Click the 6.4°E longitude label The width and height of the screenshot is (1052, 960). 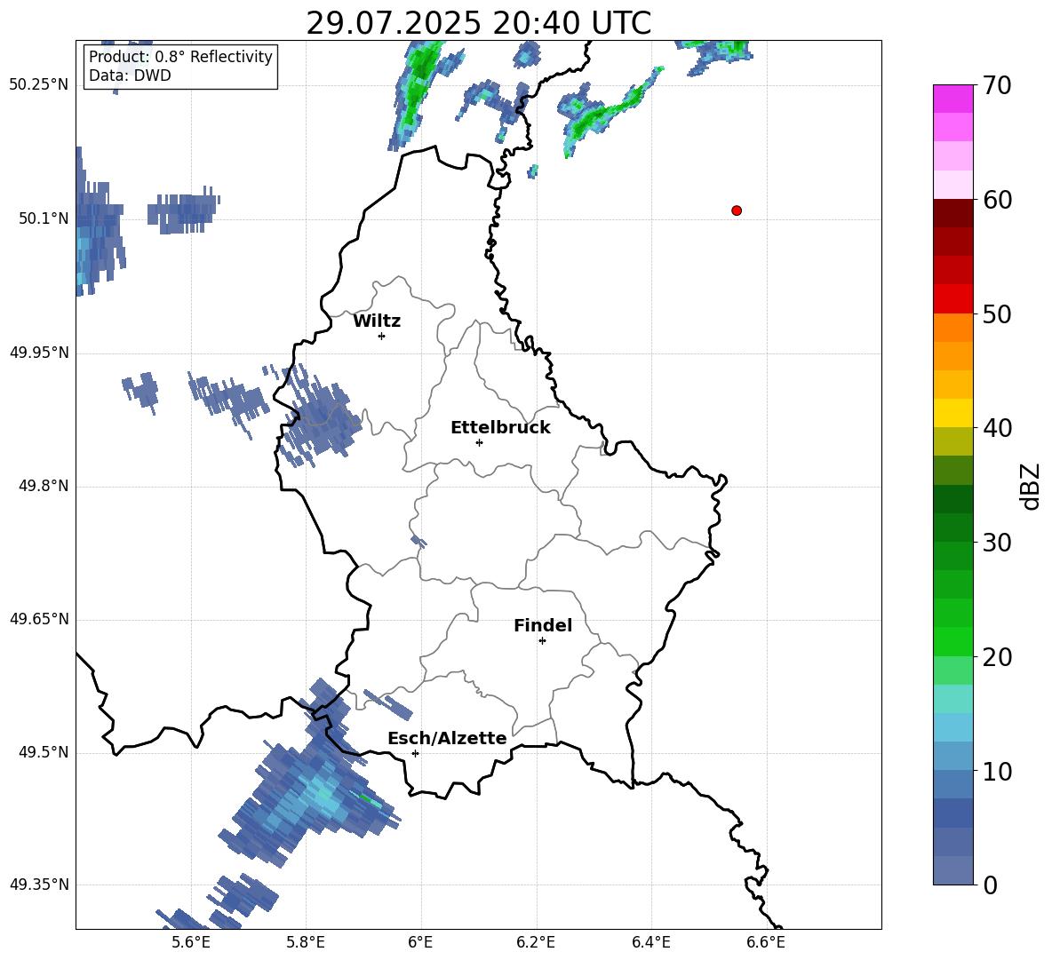[x=650, y=942]
